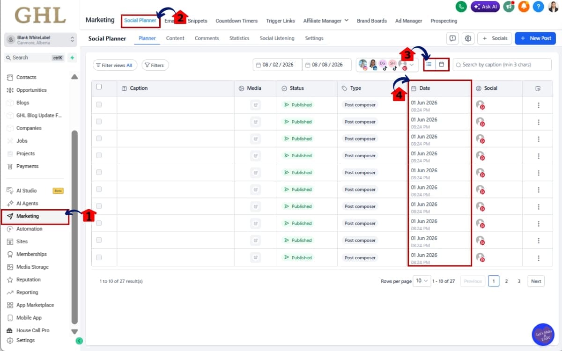This screenshot has width=562, height=351.
Task: Click the House Call Pro toolbox icon
Action: [x=10, y=330]
